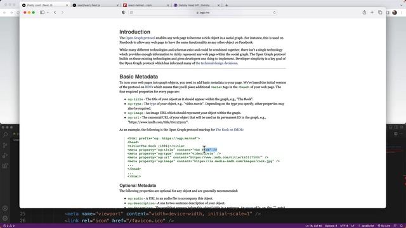Switch to the 'react-helmet - npm' tab

point(146,5)
